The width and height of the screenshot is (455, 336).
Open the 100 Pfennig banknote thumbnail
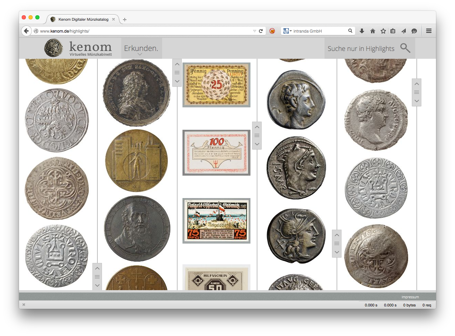click(216, 153)
